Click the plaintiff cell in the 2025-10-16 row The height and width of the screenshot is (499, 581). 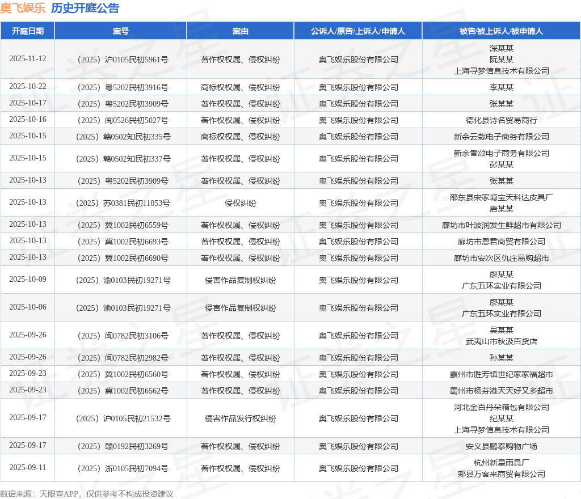(359, 120)
